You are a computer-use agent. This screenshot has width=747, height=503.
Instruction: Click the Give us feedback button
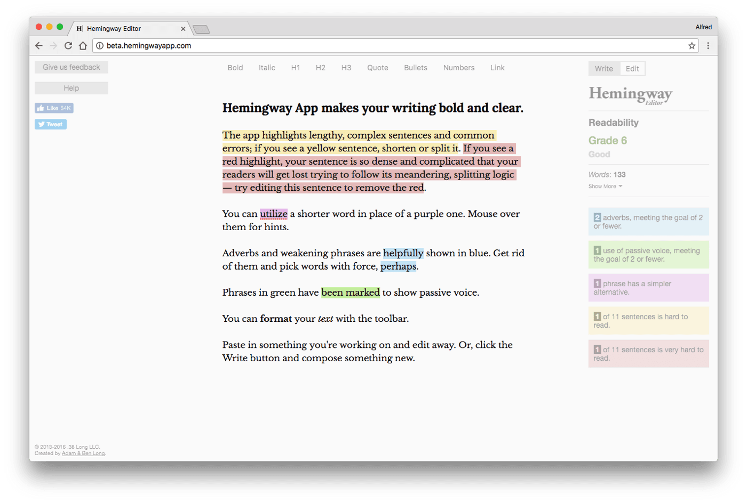point(71,67)
